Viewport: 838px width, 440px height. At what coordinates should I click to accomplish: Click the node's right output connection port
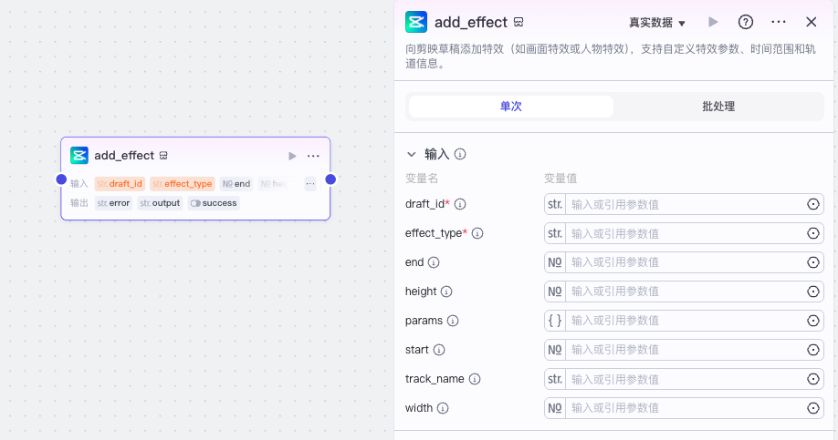(x=330, y=179)
